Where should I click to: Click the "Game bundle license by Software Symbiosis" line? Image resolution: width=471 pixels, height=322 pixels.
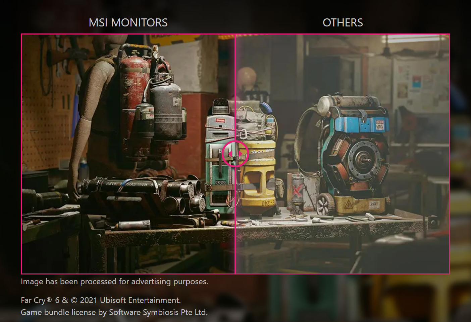coord(114,312)
